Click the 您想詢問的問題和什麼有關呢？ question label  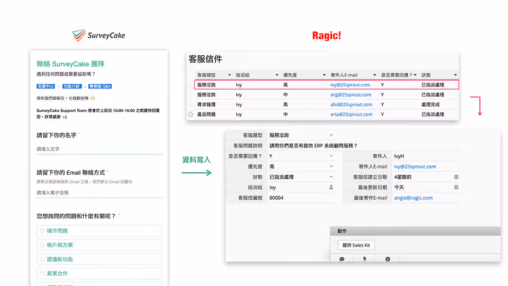(x=76, y=216)
